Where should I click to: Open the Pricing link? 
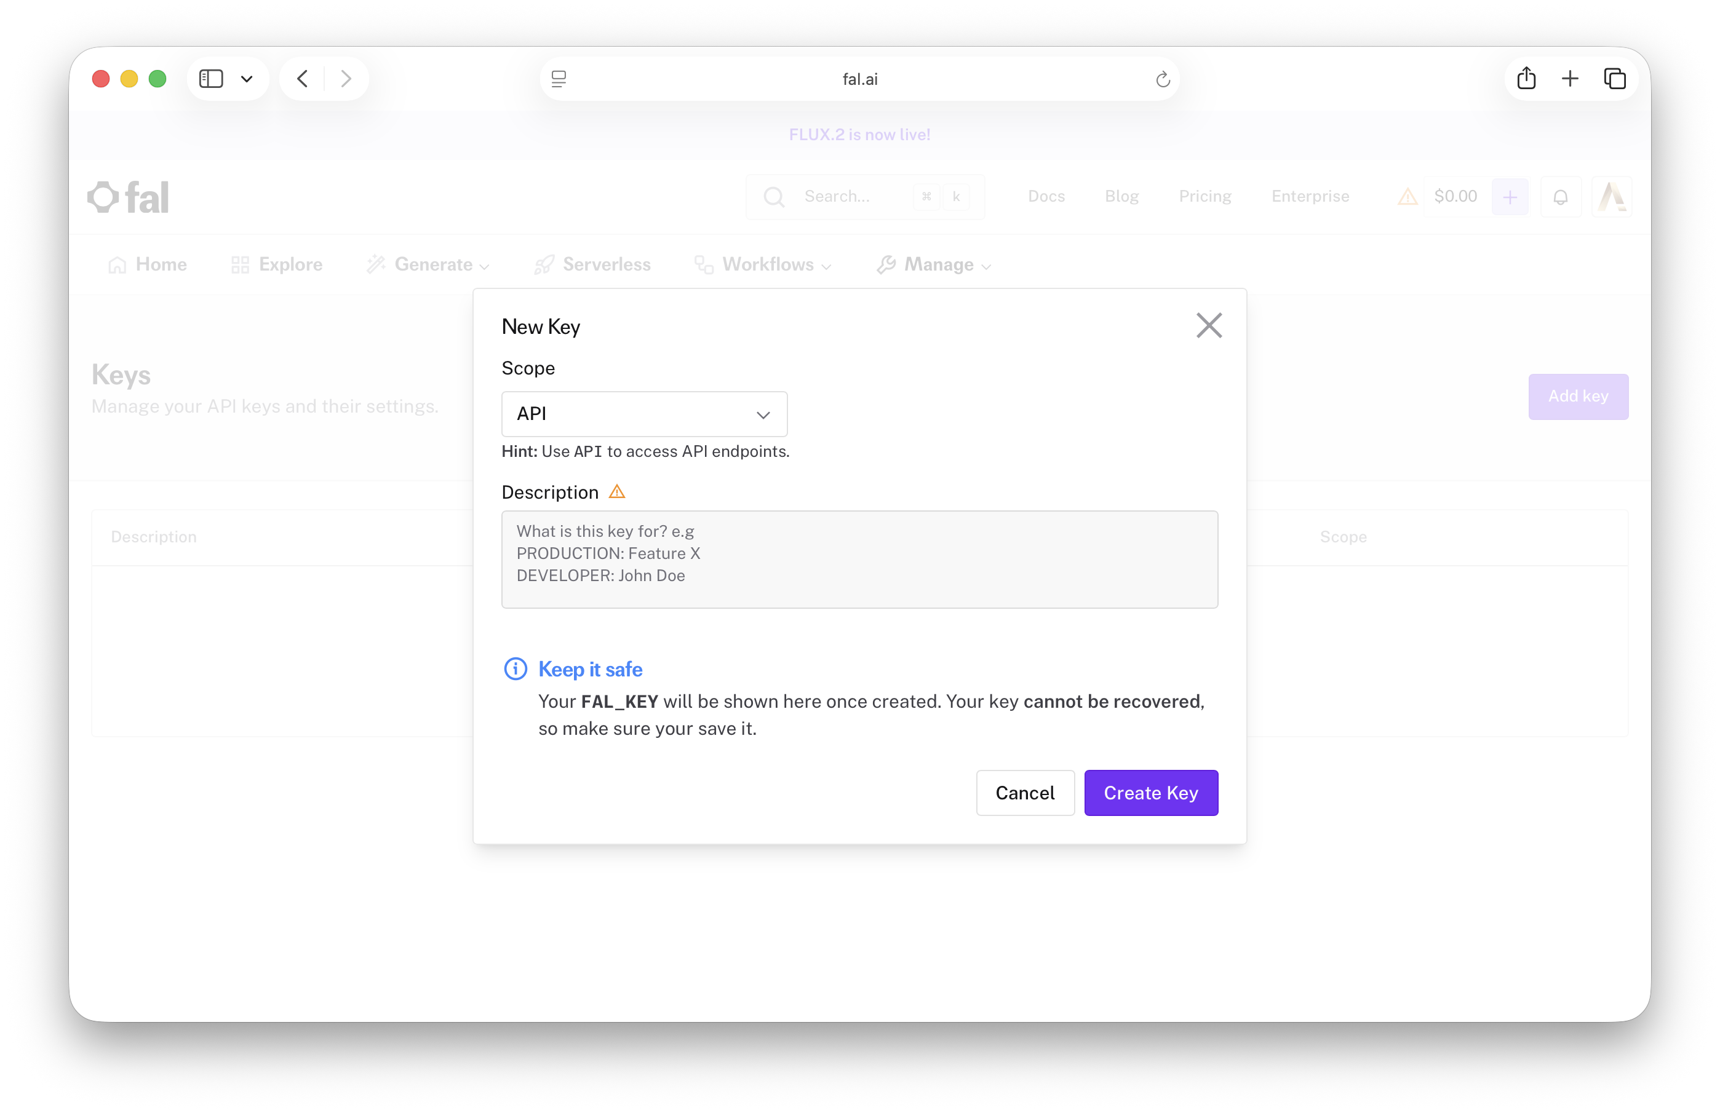pos(1204,196)
